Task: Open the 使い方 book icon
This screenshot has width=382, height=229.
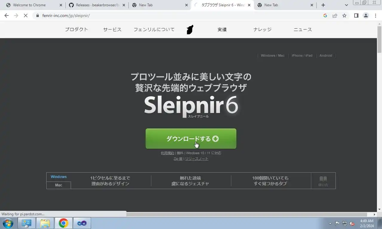Action: [323, 181]
